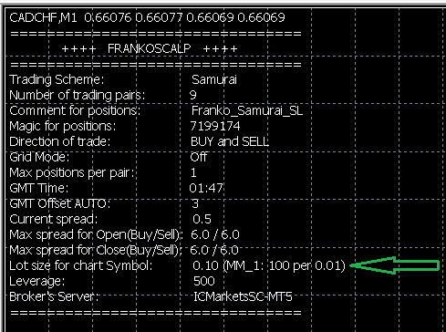Screen dimensions: 446x332
Task: Click the Max spread for Open values
Action: coord(215,234)
